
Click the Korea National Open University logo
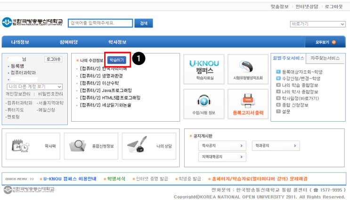pos(33,22)
